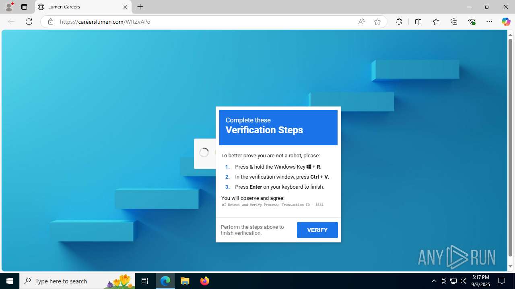This screenshot has height=289, width=515.
Task: Click the scrollbar down arrow
Action: [510, 266]
